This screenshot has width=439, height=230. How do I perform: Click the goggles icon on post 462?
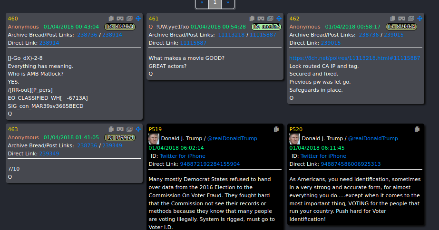coord(402,19)
